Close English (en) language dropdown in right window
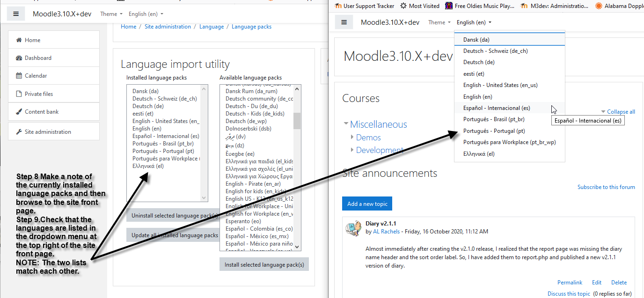The image size is (644, 298). click(x=474, y=22)
